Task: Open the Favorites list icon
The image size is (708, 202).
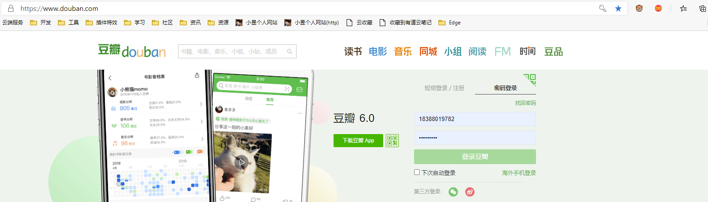Action: point(684,8)
